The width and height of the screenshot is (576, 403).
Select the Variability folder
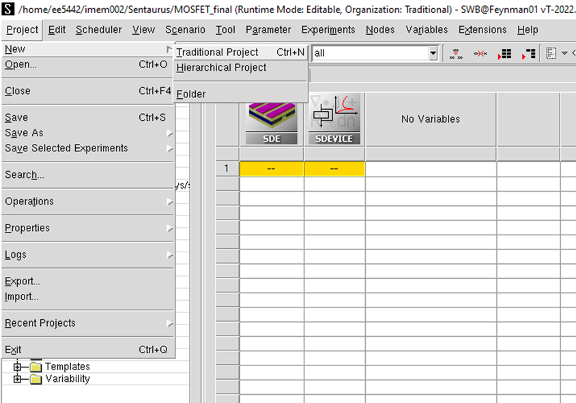point(67,379)
